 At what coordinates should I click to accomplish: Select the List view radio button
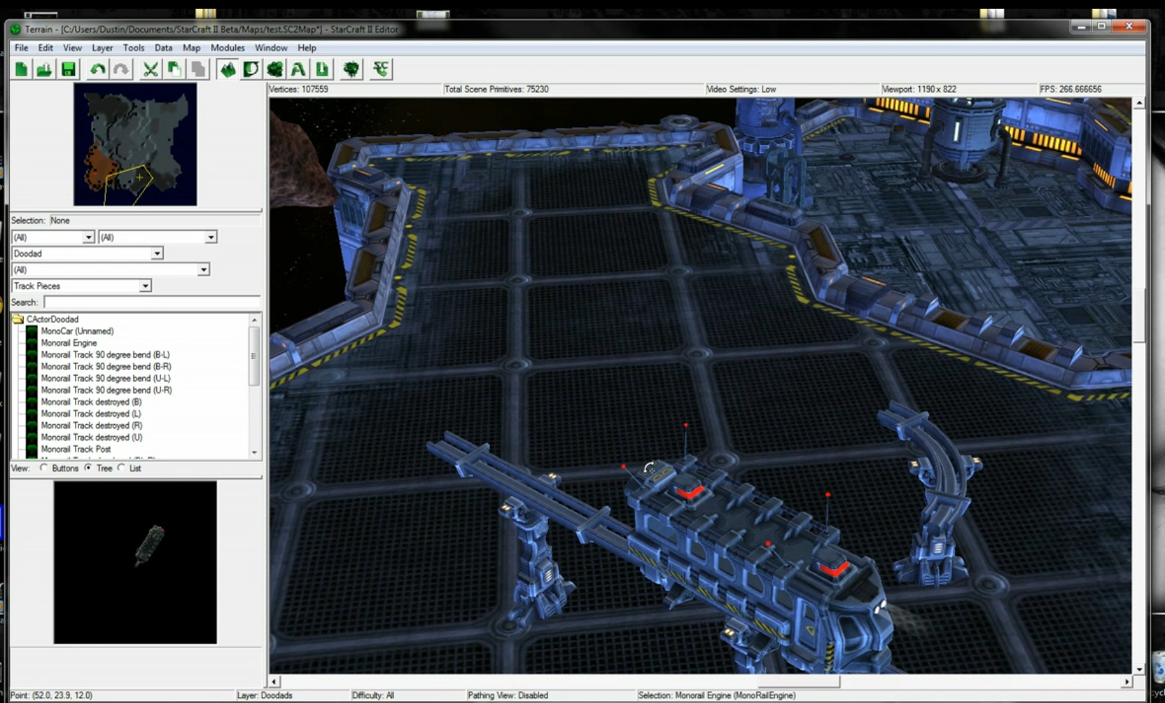(x=121, y=468)
